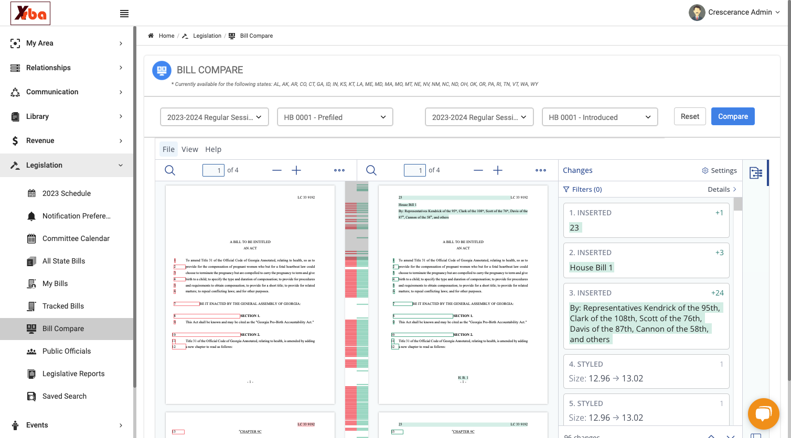
Task: Click the blue Compare button
Action: (x=733, y=116)
